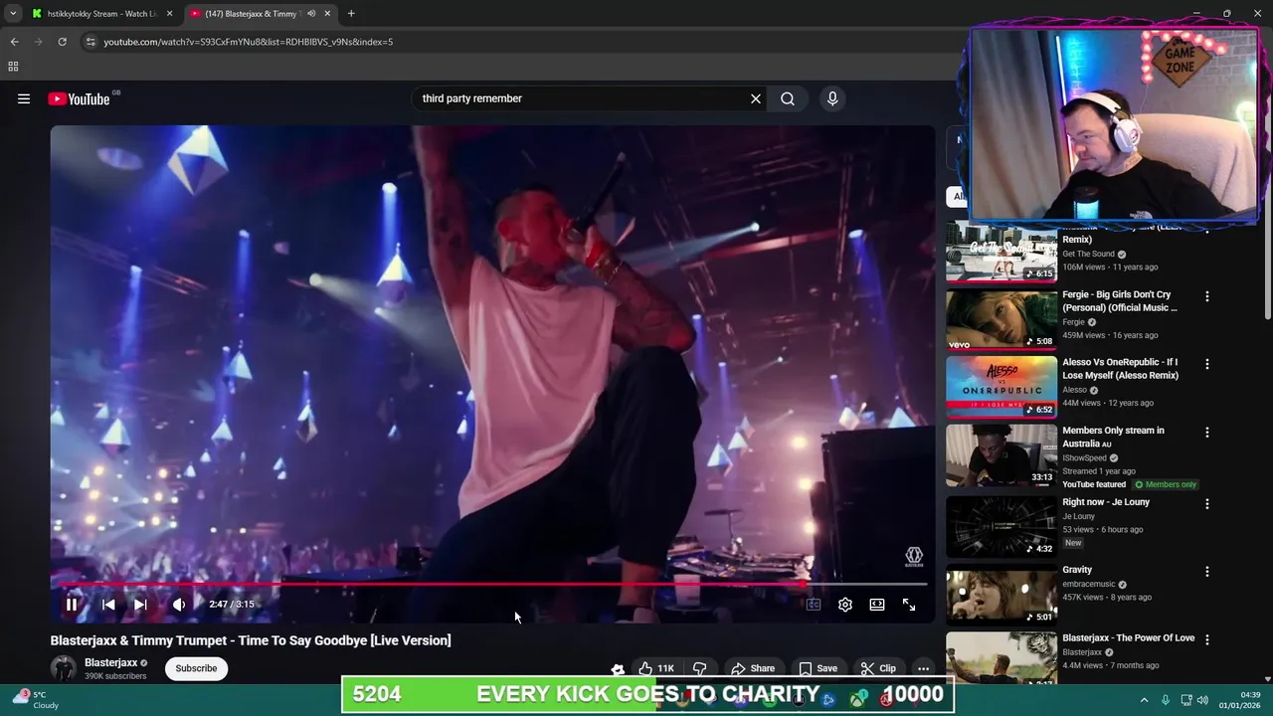Skip to the next video
The width and height of the screenshot is (1273, 716).
[140, 605]
